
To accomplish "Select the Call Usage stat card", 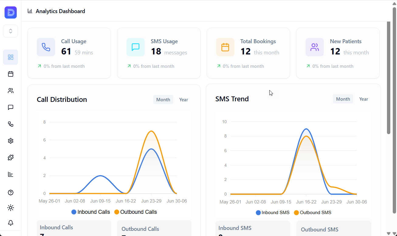I will pyautogui.click(x=69, y=53).
